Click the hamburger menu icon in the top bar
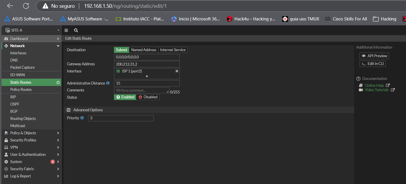Screen dimensions: 406x184 coord(66,30)
